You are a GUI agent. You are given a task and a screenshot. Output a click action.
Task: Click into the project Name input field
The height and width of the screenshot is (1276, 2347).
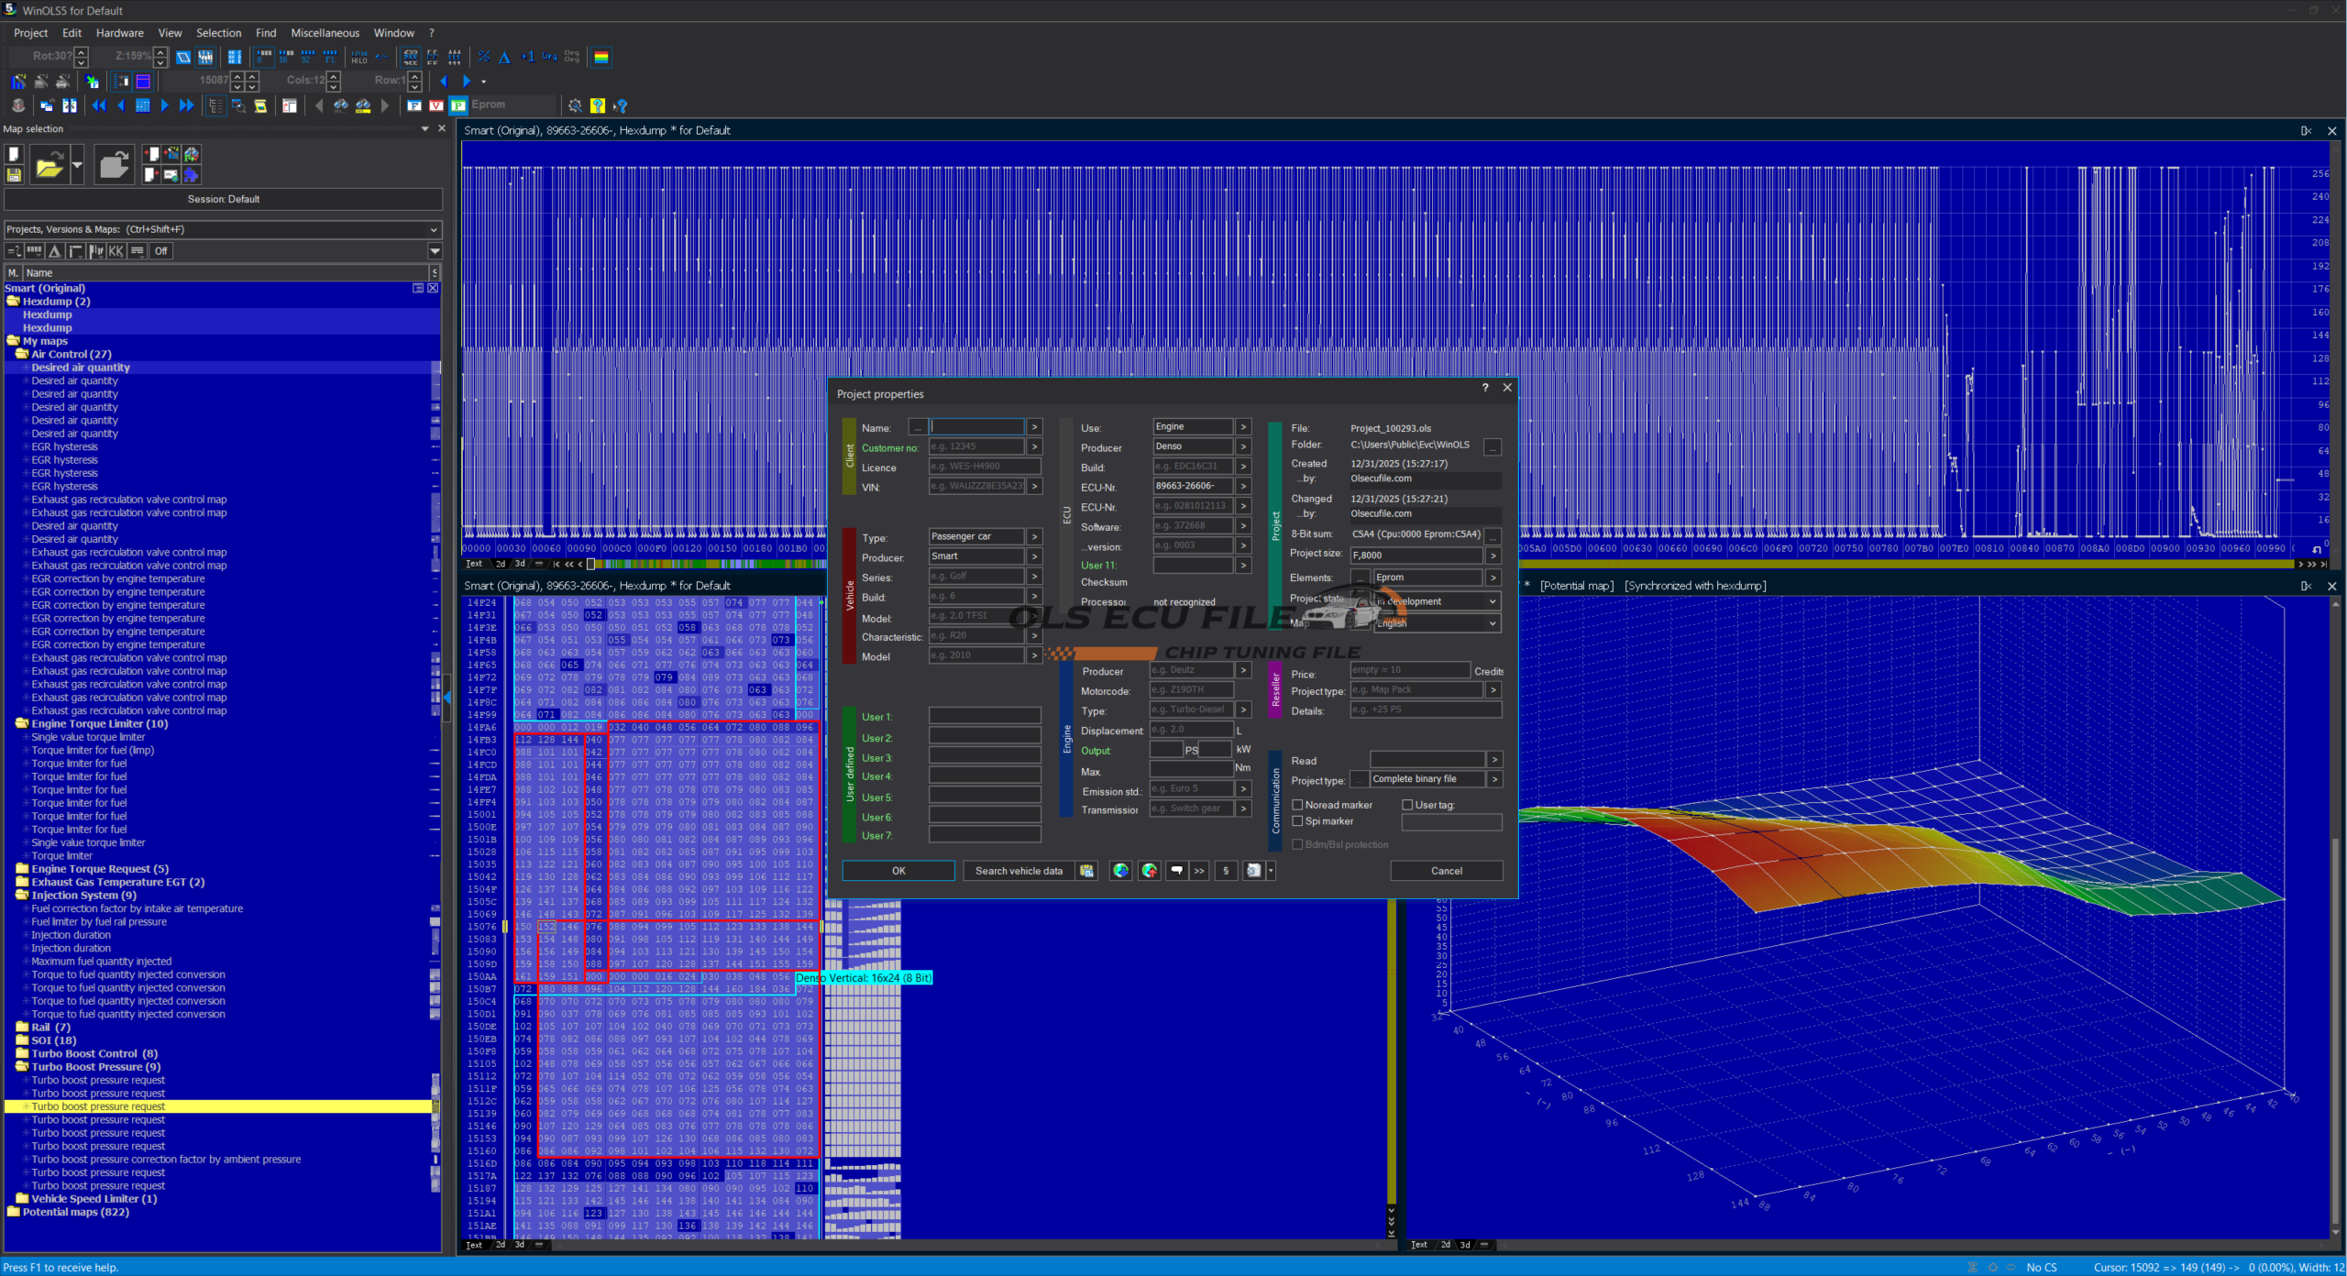point(976,427)
